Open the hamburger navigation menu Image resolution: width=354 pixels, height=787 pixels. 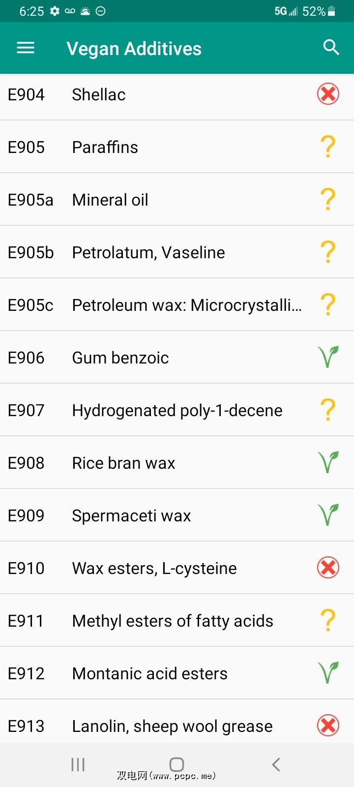[x=26, y=48]
